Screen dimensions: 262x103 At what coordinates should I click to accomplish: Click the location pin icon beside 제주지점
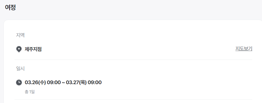click(x=19, y=49)
